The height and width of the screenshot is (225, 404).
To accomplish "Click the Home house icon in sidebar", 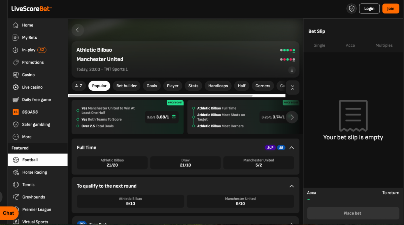I will click(x=15, y=25).
